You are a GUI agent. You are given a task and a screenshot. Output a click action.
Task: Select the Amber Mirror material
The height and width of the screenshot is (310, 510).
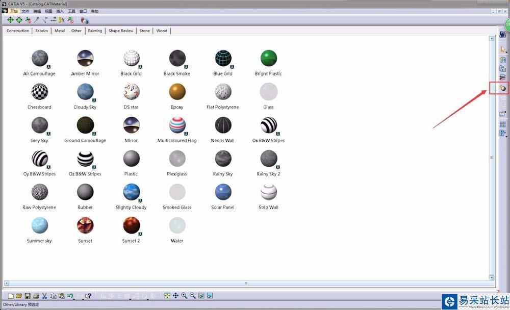click(85, 58)
